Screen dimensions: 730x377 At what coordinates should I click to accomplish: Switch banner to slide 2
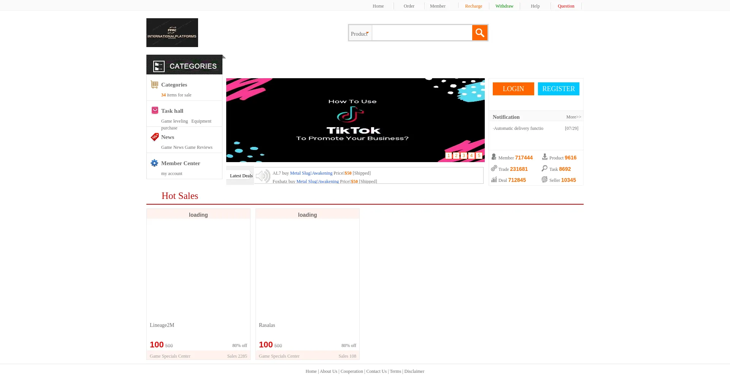point(456,156)
